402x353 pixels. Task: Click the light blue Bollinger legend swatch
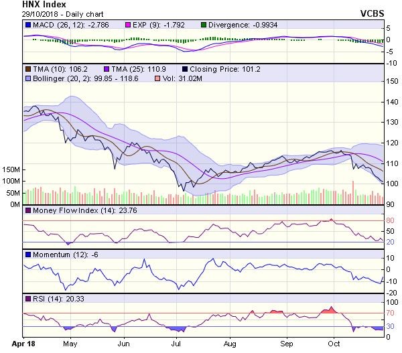coord(28,78)
